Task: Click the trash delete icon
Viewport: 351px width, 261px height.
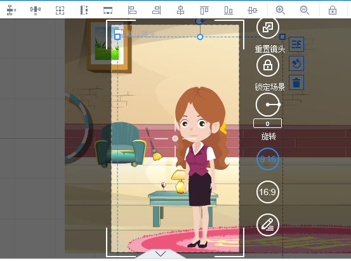Action: pos(296,82)
